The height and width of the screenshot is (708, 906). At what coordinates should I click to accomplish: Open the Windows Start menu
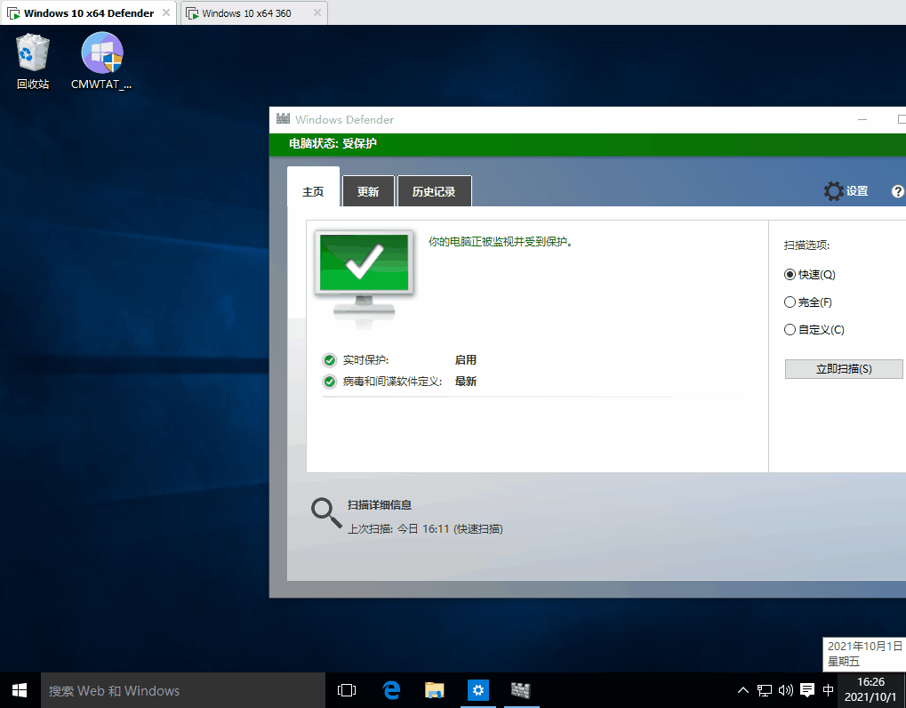[20, 690]
